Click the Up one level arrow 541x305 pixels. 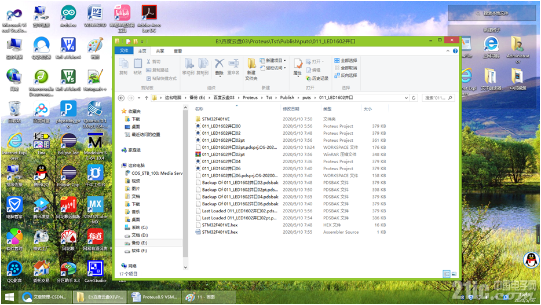click(147, 98)
